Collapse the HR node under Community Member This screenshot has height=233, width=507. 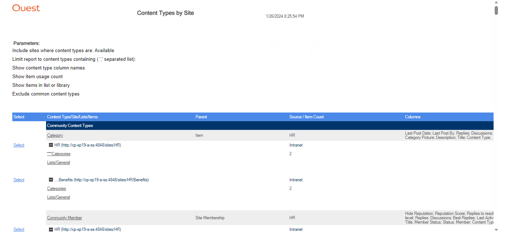pos(50,229)
